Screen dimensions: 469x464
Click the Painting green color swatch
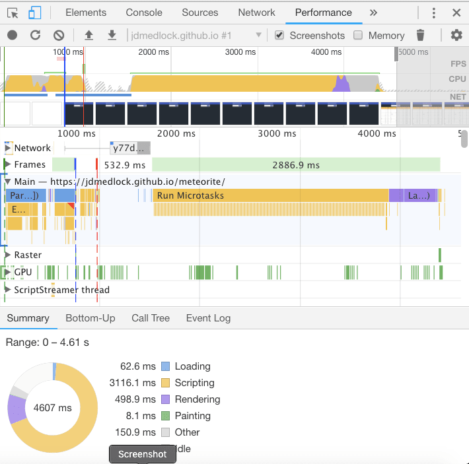pyautogui.click(x=165, y=416)
